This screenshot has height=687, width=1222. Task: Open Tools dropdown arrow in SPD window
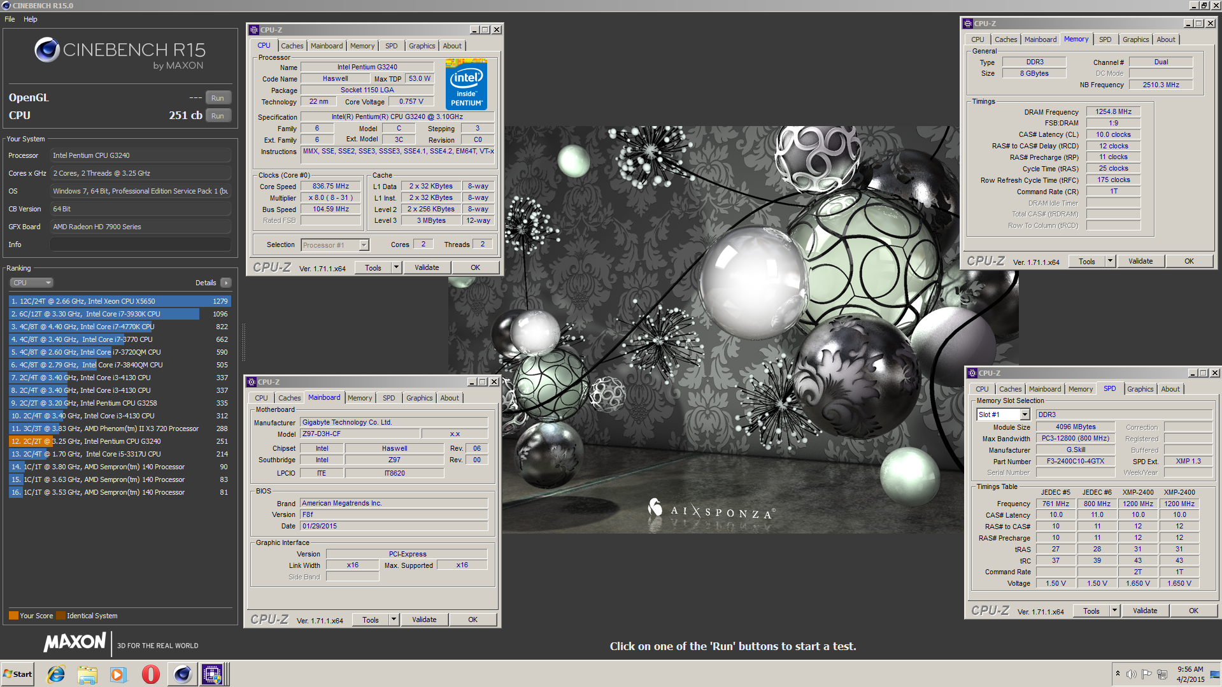1114,611
